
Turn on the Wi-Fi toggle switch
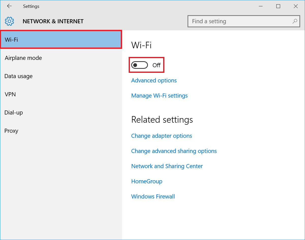[139, 65]
